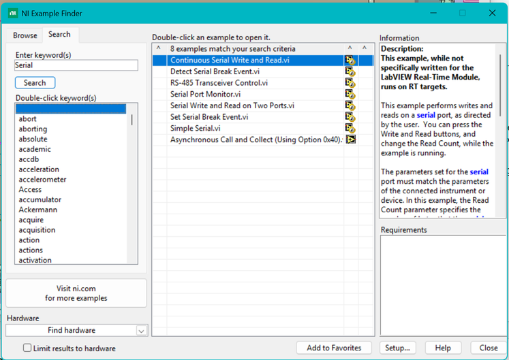Select Set Serial Break Event.vi

pos(209,117)
